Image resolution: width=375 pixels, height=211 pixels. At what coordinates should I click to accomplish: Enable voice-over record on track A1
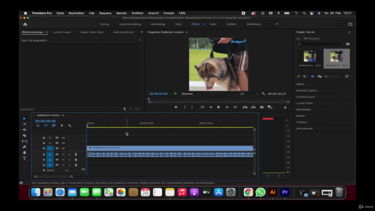tap(76, 155)
